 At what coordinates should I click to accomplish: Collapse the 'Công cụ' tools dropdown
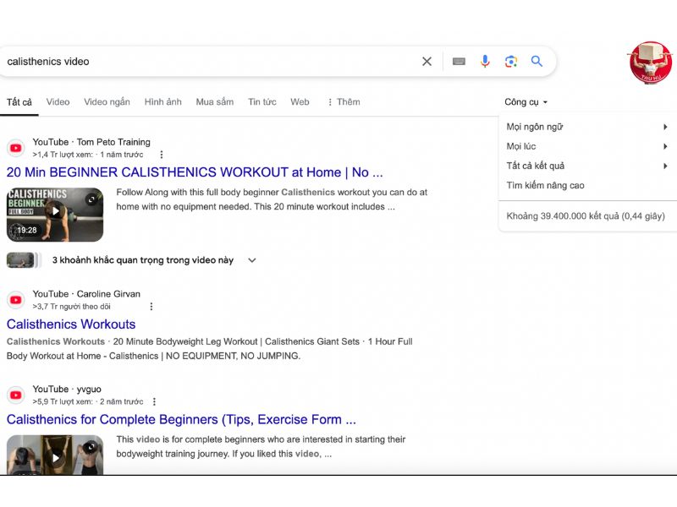(526, 102)
